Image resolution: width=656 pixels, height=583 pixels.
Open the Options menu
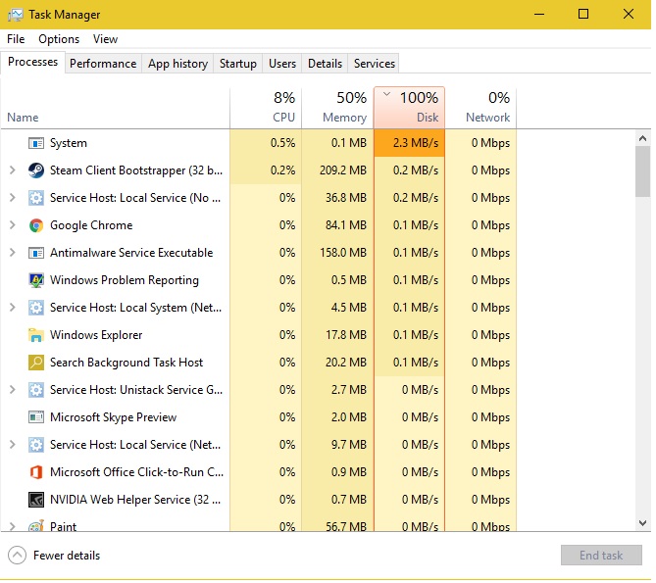[x=59, y=39]
